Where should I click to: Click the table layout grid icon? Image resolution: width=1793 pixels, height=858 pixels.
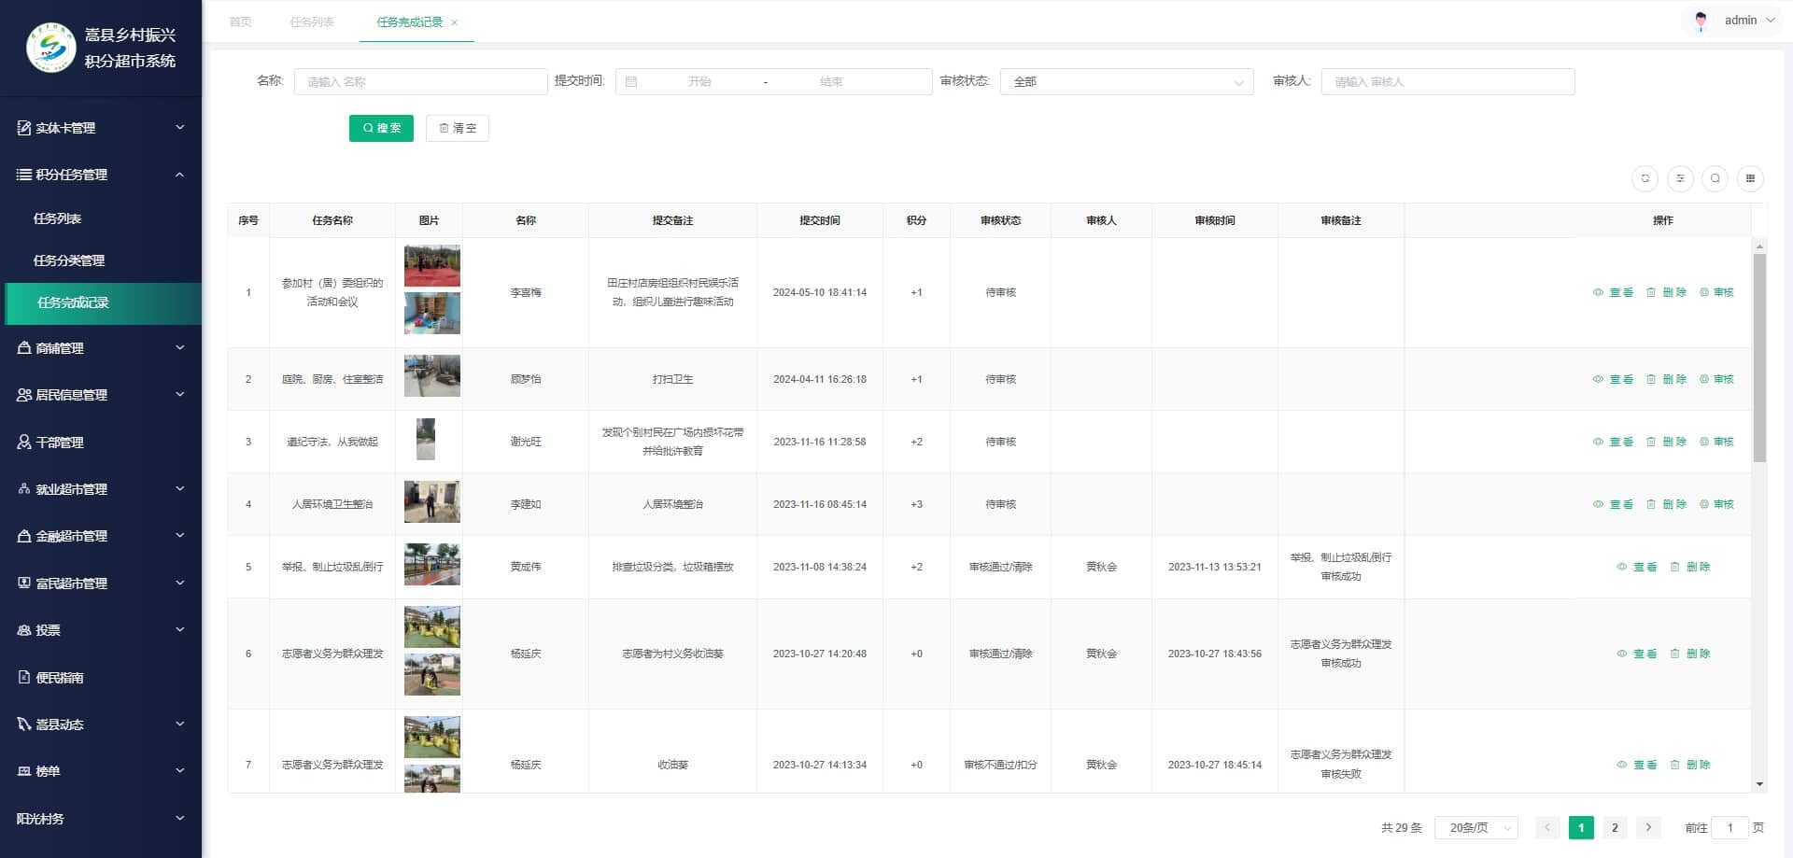[x=1750, y=178]
